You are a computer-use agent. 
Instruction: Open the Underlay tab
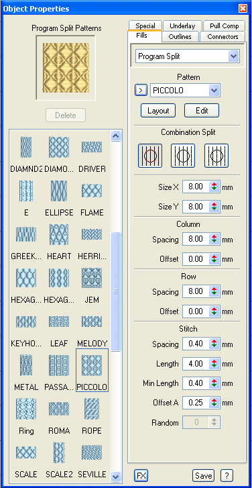(182, 26)
